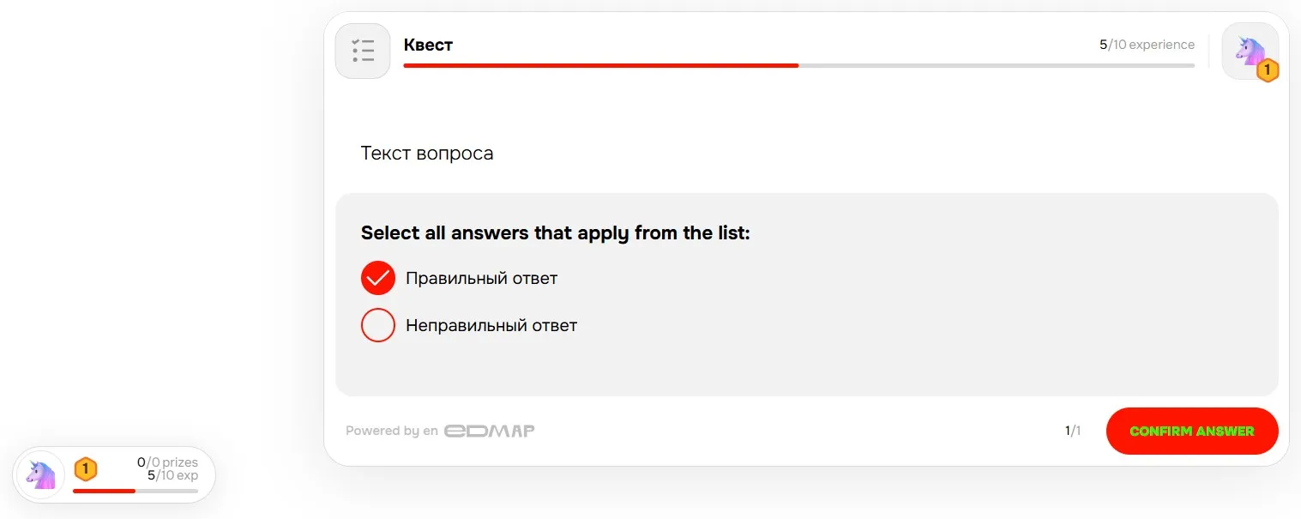Image resolution: width=1301 pixels, height=519 pixels.
Task: Click the "Текст вопроса" question text
Action: pos(427,154)
